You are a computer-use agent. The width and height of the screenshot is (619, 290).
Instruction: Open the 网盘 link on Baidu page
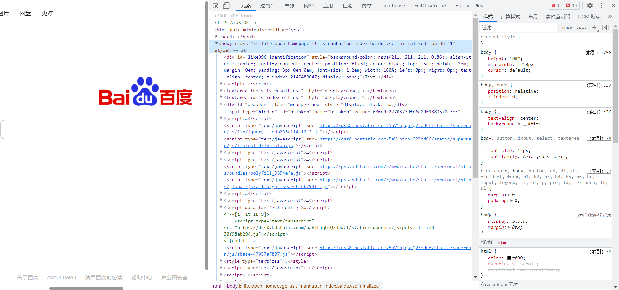tap(25, 14)
